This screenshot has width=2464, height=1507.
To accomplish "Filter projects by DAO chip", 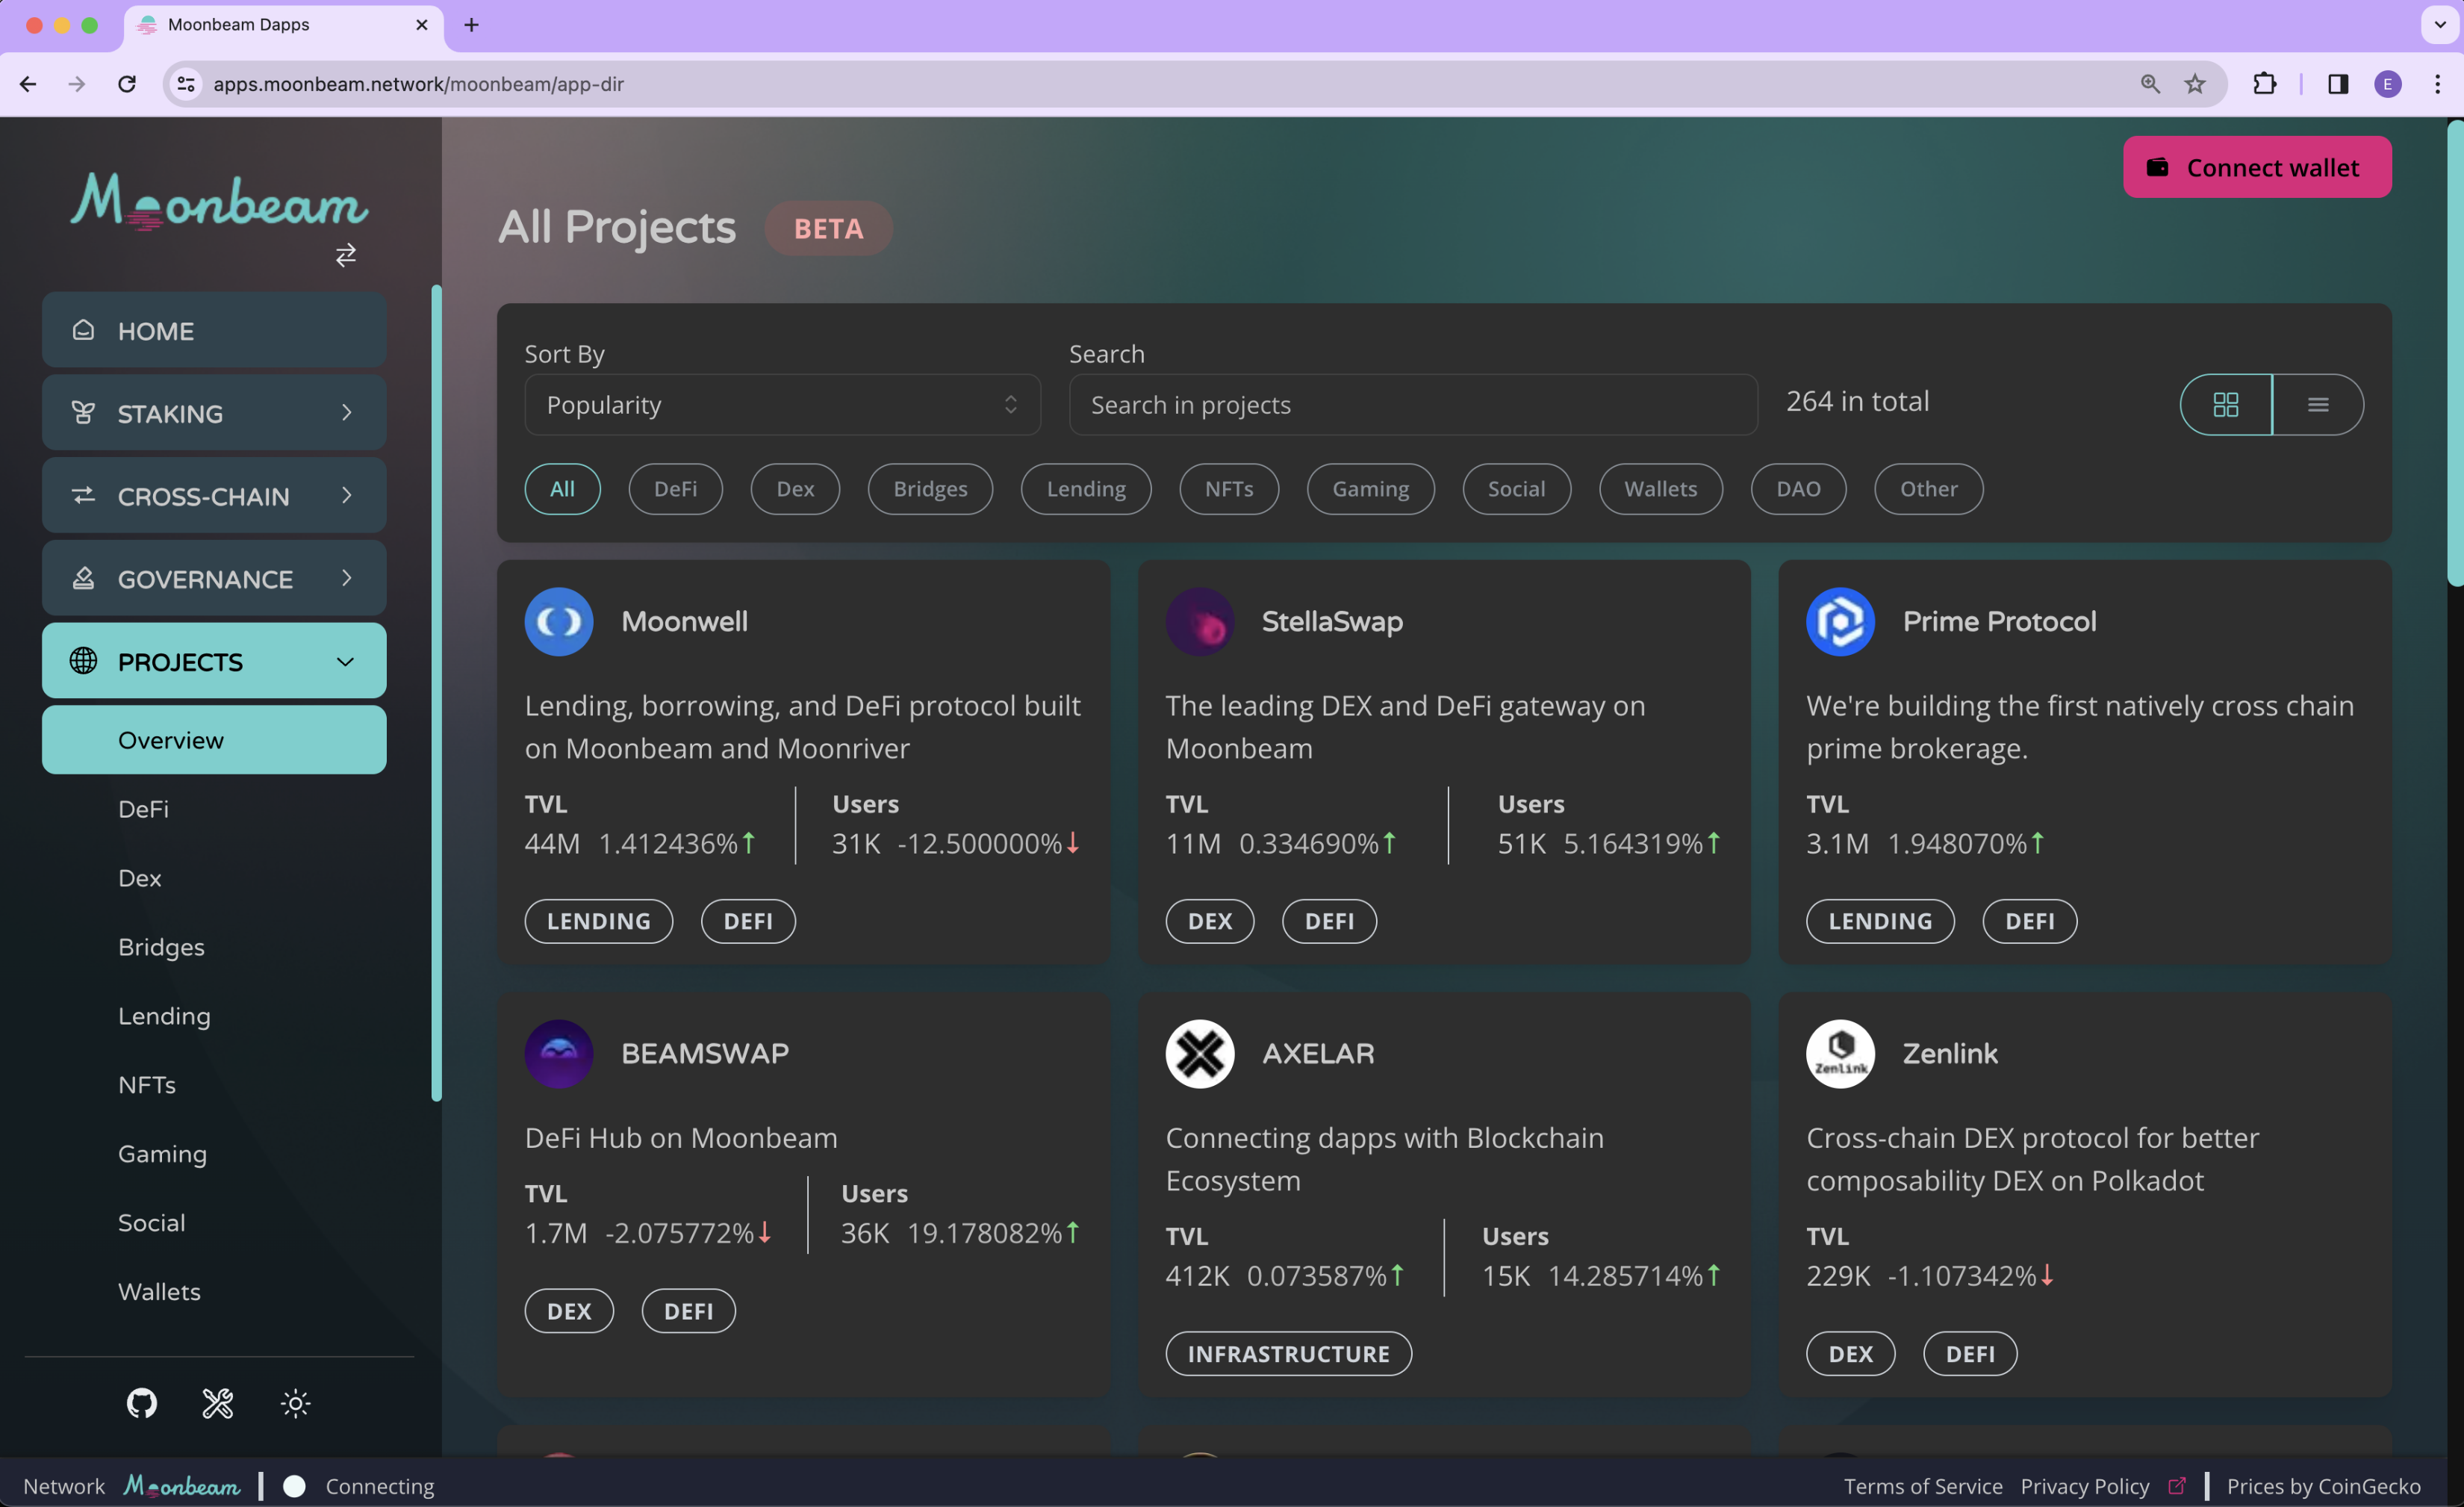I will [x=1798, y=489].
